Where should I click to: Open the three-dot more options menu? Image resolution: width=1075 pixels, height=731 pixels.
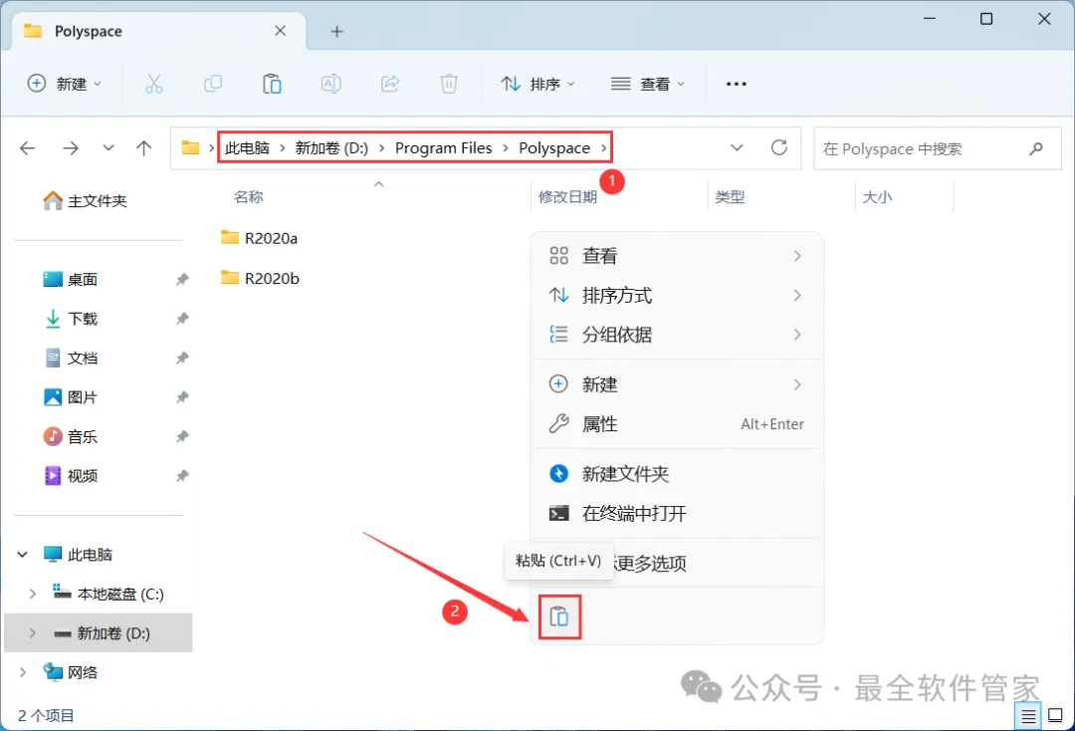click(x=737, y=84)
